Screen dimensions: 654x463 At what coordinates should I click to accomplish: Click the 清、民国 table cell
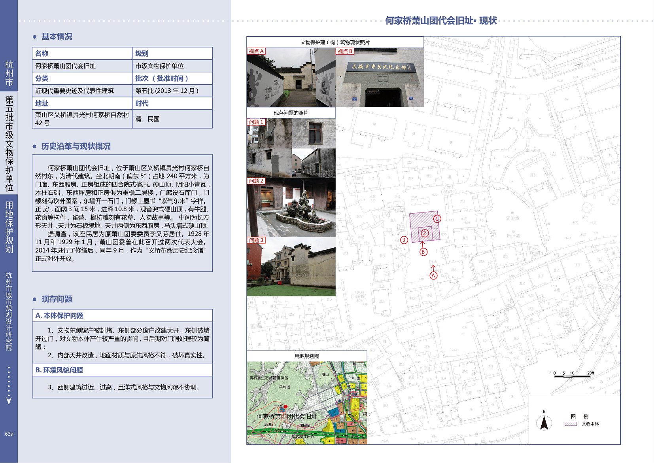(172, 119)
